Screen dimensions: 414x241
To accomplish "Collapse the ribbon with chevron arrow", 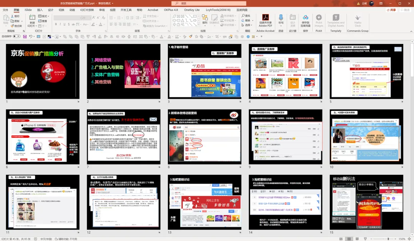I will pos(411,31).
